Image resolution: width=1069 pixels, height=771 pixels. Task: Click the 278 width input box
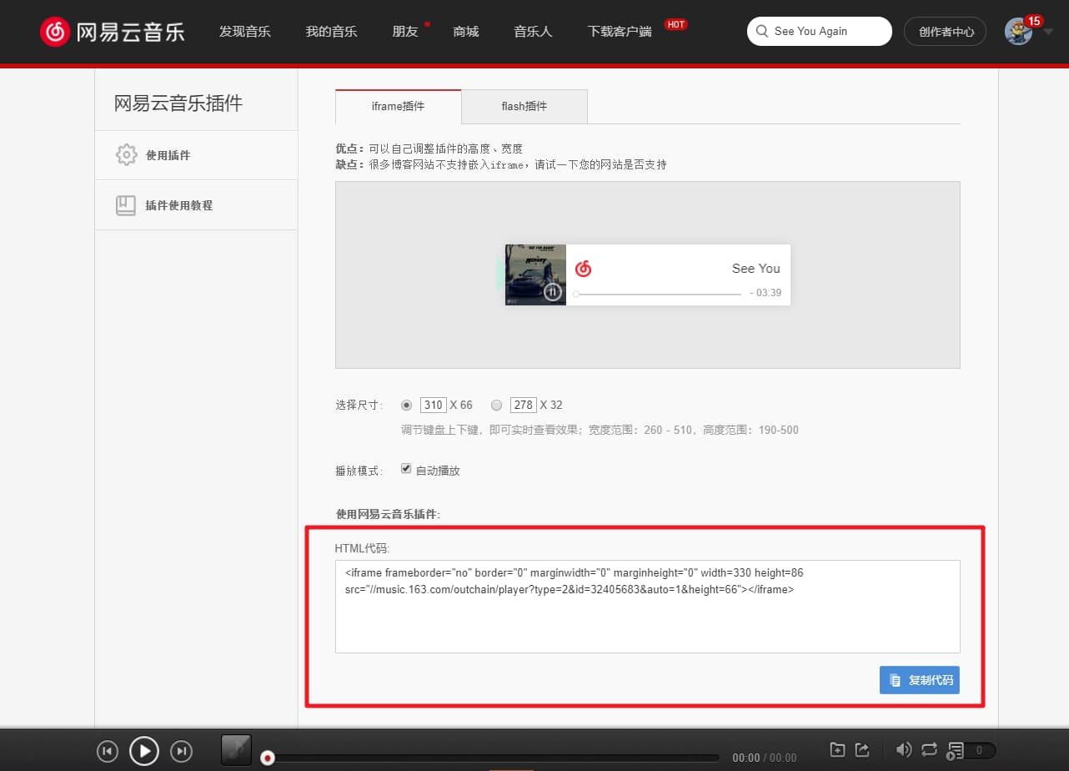point(524,405)
